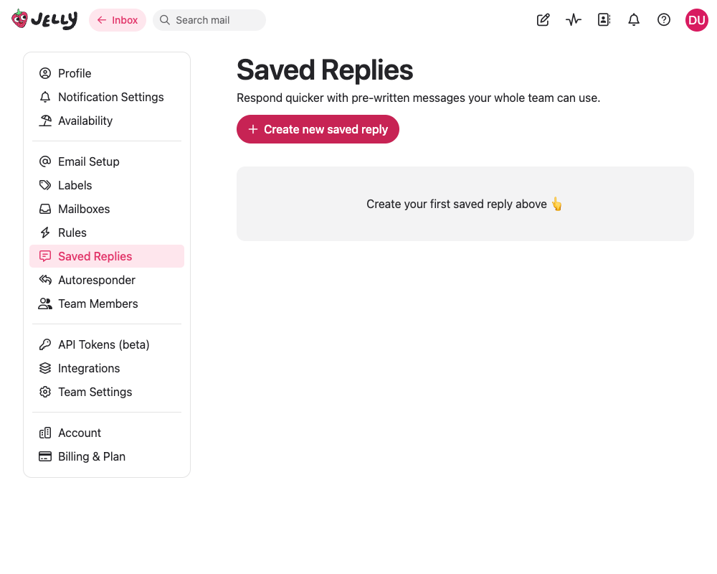The height and width of the screenshot is (574, 717).
Task: Open the compose new message icon
Action: click(x=543, y=19)
